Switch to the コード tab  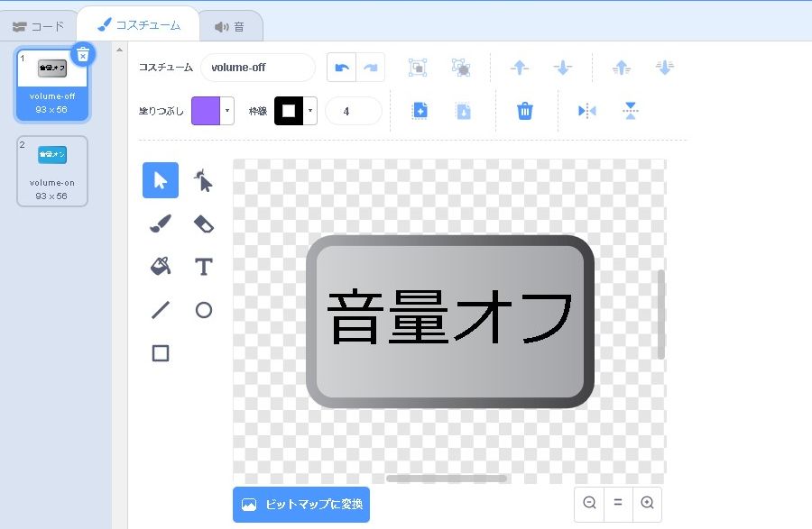coord(39,26)
